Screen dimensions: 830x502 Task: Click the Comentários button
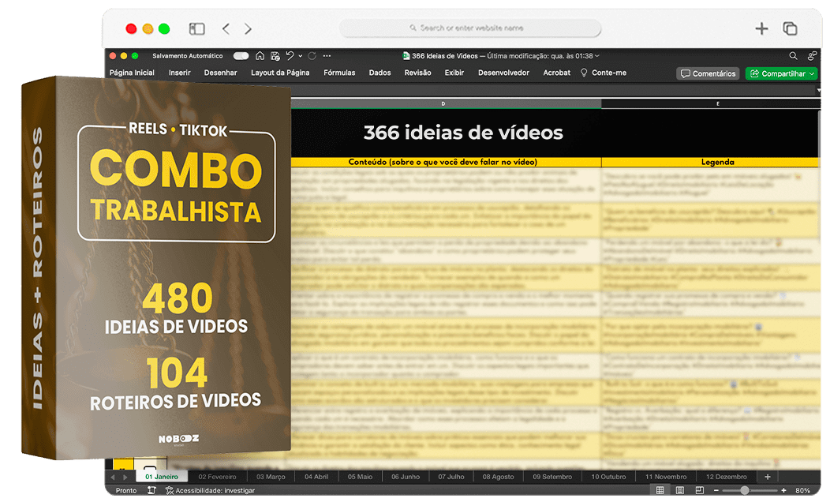click(x=708, y=73)
